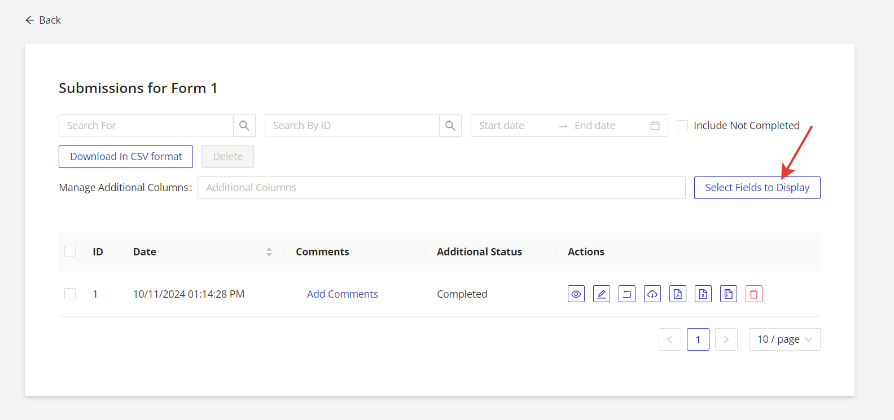Edit submission 1 with the pencil icon

601,294
